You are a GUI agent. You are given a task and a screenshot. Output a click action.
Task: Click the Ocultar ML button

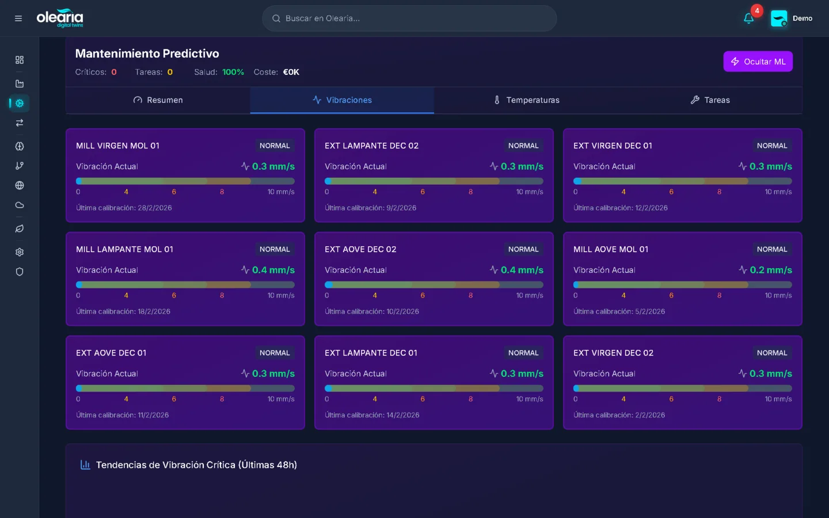(758, 62)
